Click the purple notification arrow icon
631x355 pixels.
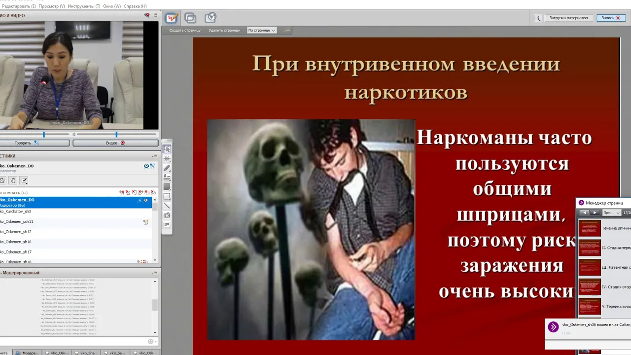point(553,326)
